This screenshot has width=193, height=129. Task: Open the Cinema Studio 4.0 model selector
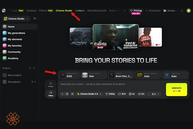(89, 94)
